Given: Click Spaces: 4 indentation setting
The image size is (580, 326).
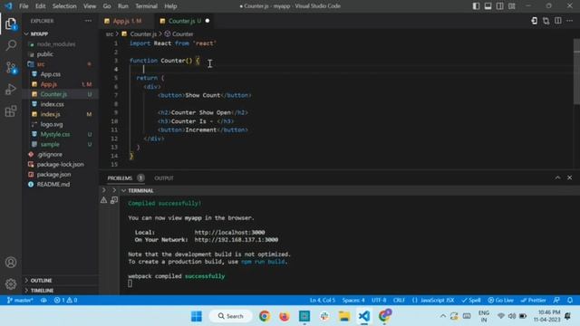Looking at the screenshot, I should click(353, 300).
